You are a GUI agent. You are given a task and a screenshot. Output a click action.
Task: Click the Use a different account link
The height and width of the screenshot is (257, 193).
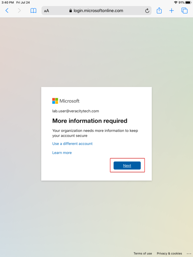72,144
